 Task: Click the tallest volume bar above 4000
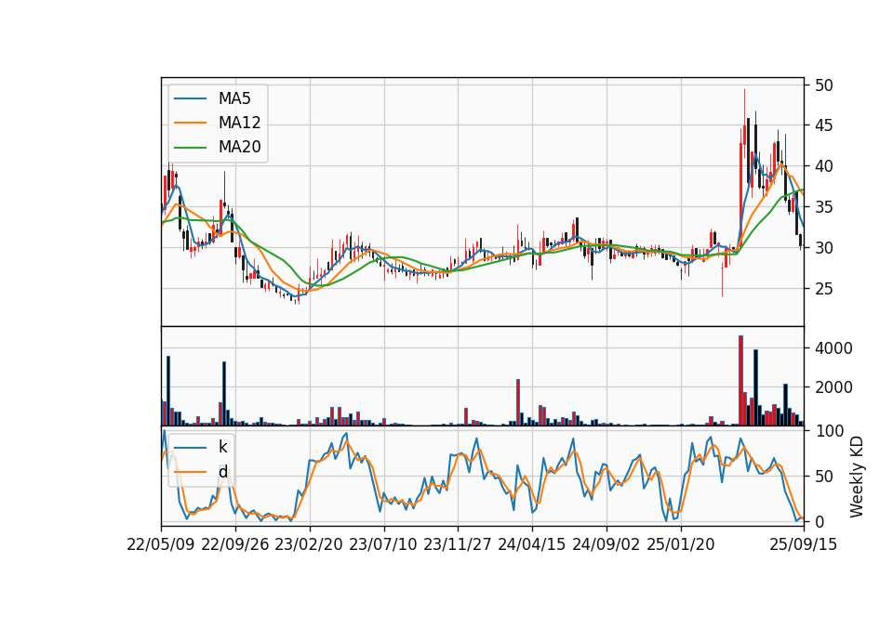click(x=741, y=381)
